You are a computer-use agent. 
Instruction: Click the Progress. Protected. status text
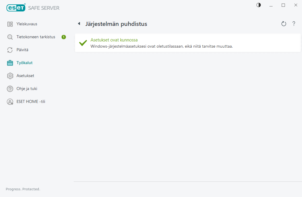click(23, 189)
